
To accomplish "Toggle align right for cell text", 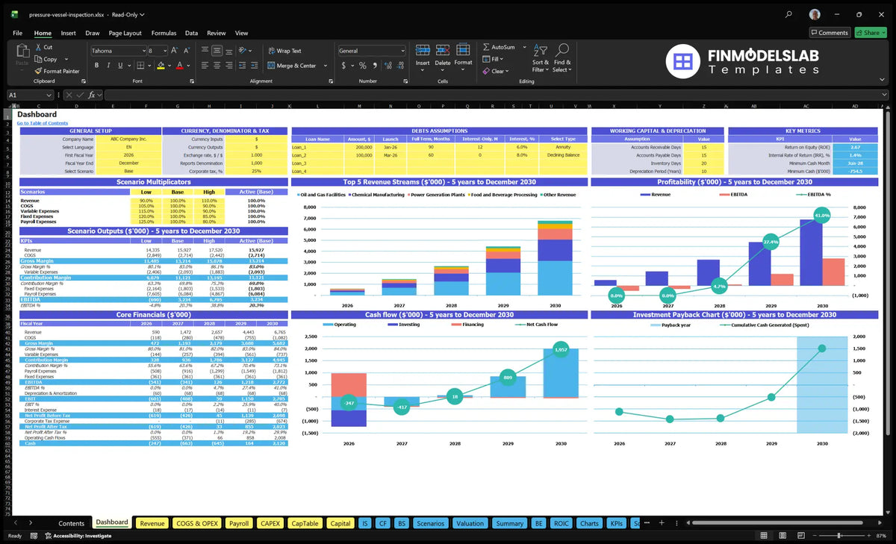I will point(228,66).
